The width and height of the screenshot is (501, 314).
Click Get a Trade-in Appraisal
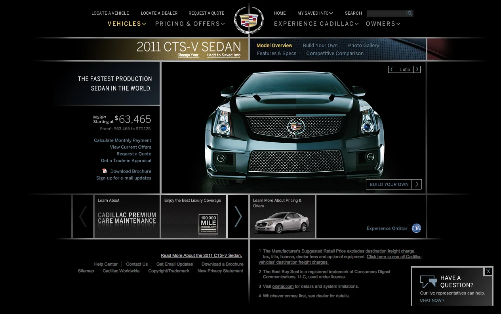click(126, 161)
